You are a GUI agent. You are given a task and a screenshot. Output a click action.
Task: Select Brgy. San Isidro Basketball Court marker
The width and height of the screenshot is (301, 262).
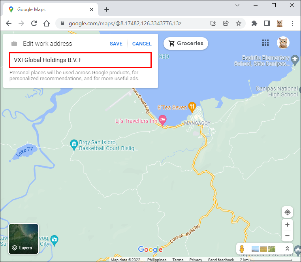(74, 145)
